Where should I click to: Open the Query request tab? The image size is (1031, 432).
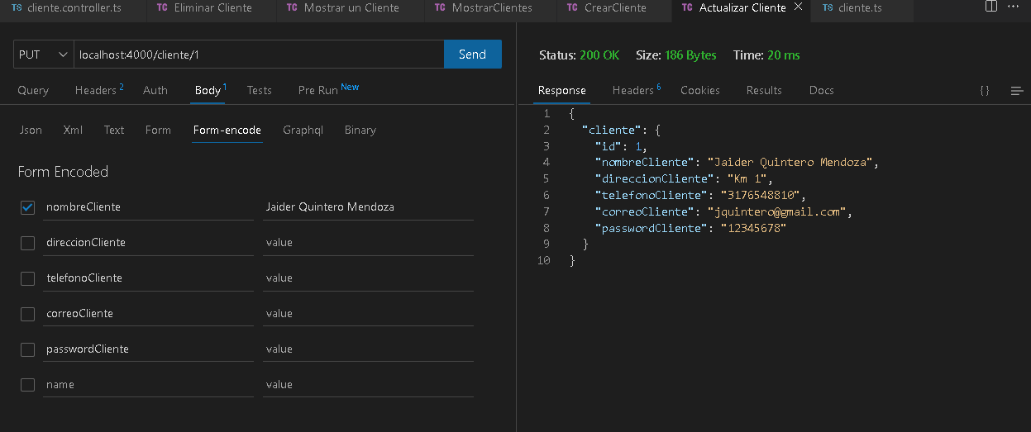[x=33, y=90]
